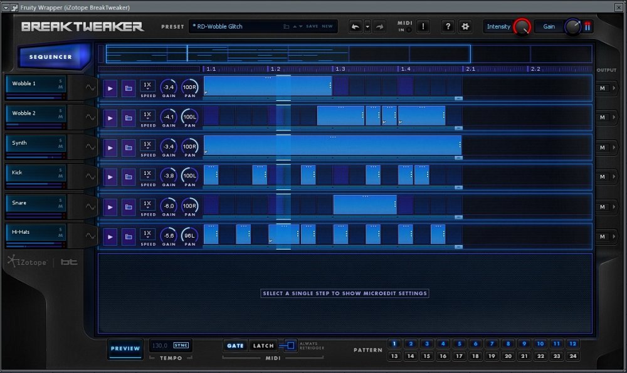Screen dimensions: 627x373
Task: Select the Kick track name
Action: (x=17, y=172)
